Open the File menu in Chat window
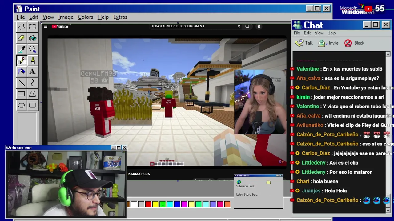This screenshot has height=221, width=394. point(297,33)
